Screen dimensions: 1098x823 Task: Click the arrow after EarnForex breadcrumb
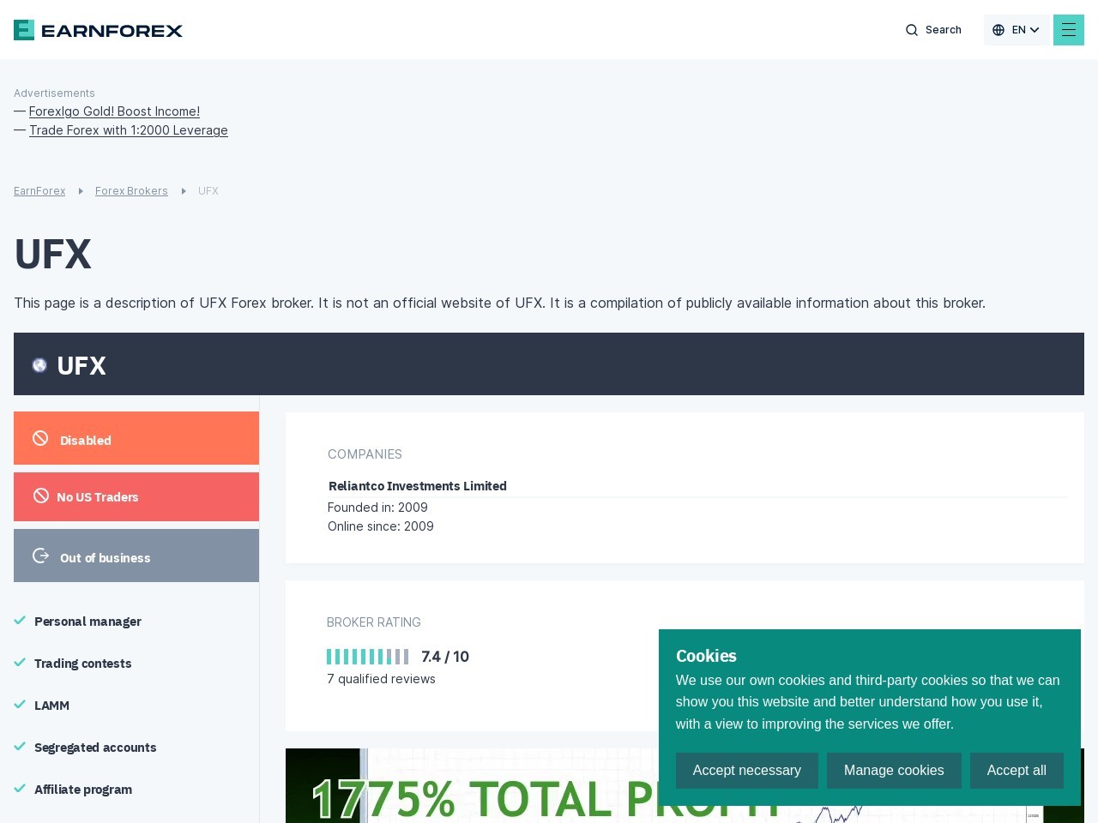point(81,191)
